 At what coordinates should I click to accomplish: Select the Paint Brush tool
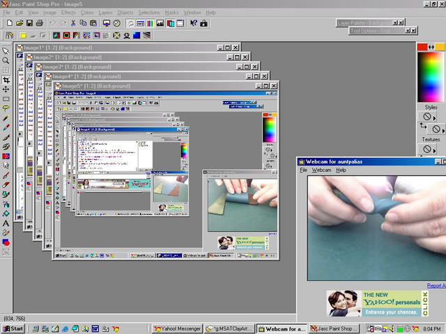(x=6, y=137)
